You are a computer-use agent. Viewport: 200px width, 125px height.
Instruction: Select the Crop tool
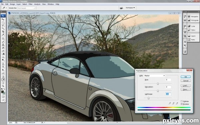coord(3,32)
